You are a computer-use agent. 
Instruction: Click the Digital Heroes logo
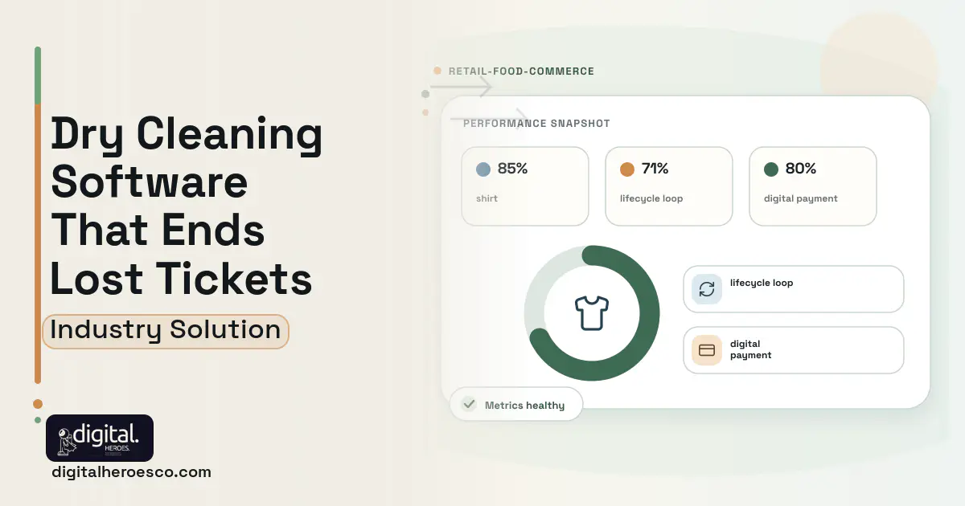[100, 438]
